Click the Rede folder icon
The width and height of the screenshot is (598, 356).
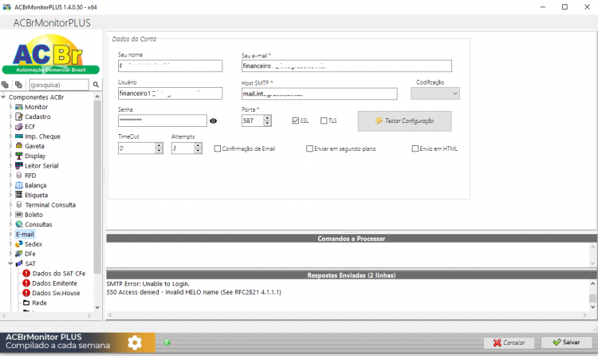tap(26, 303)
